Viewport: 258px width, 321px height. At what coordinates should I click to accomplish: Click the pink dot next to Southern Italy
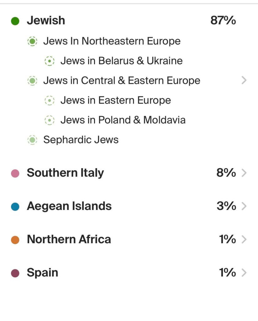pyautogui.click(x=15, y=173)
